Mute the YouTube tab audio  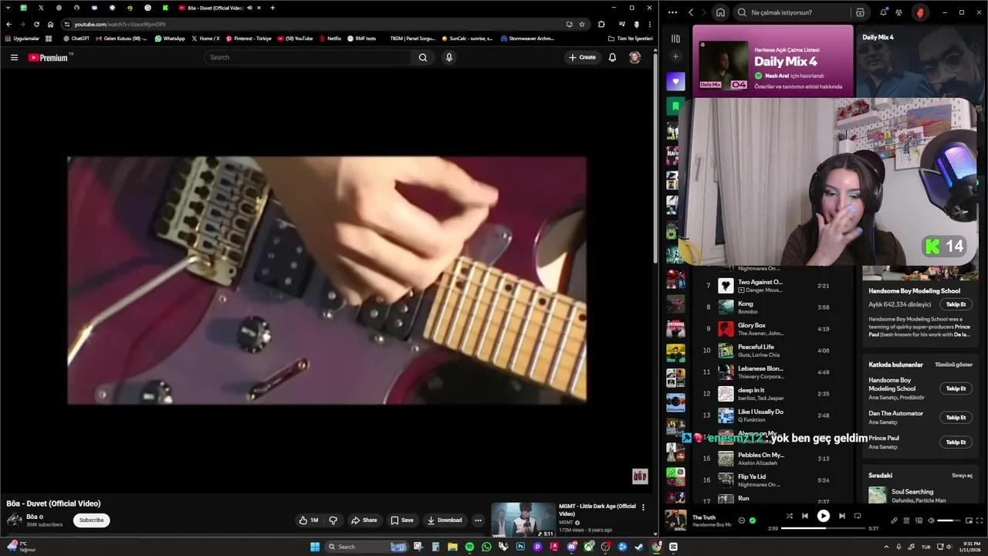point(249,8)
